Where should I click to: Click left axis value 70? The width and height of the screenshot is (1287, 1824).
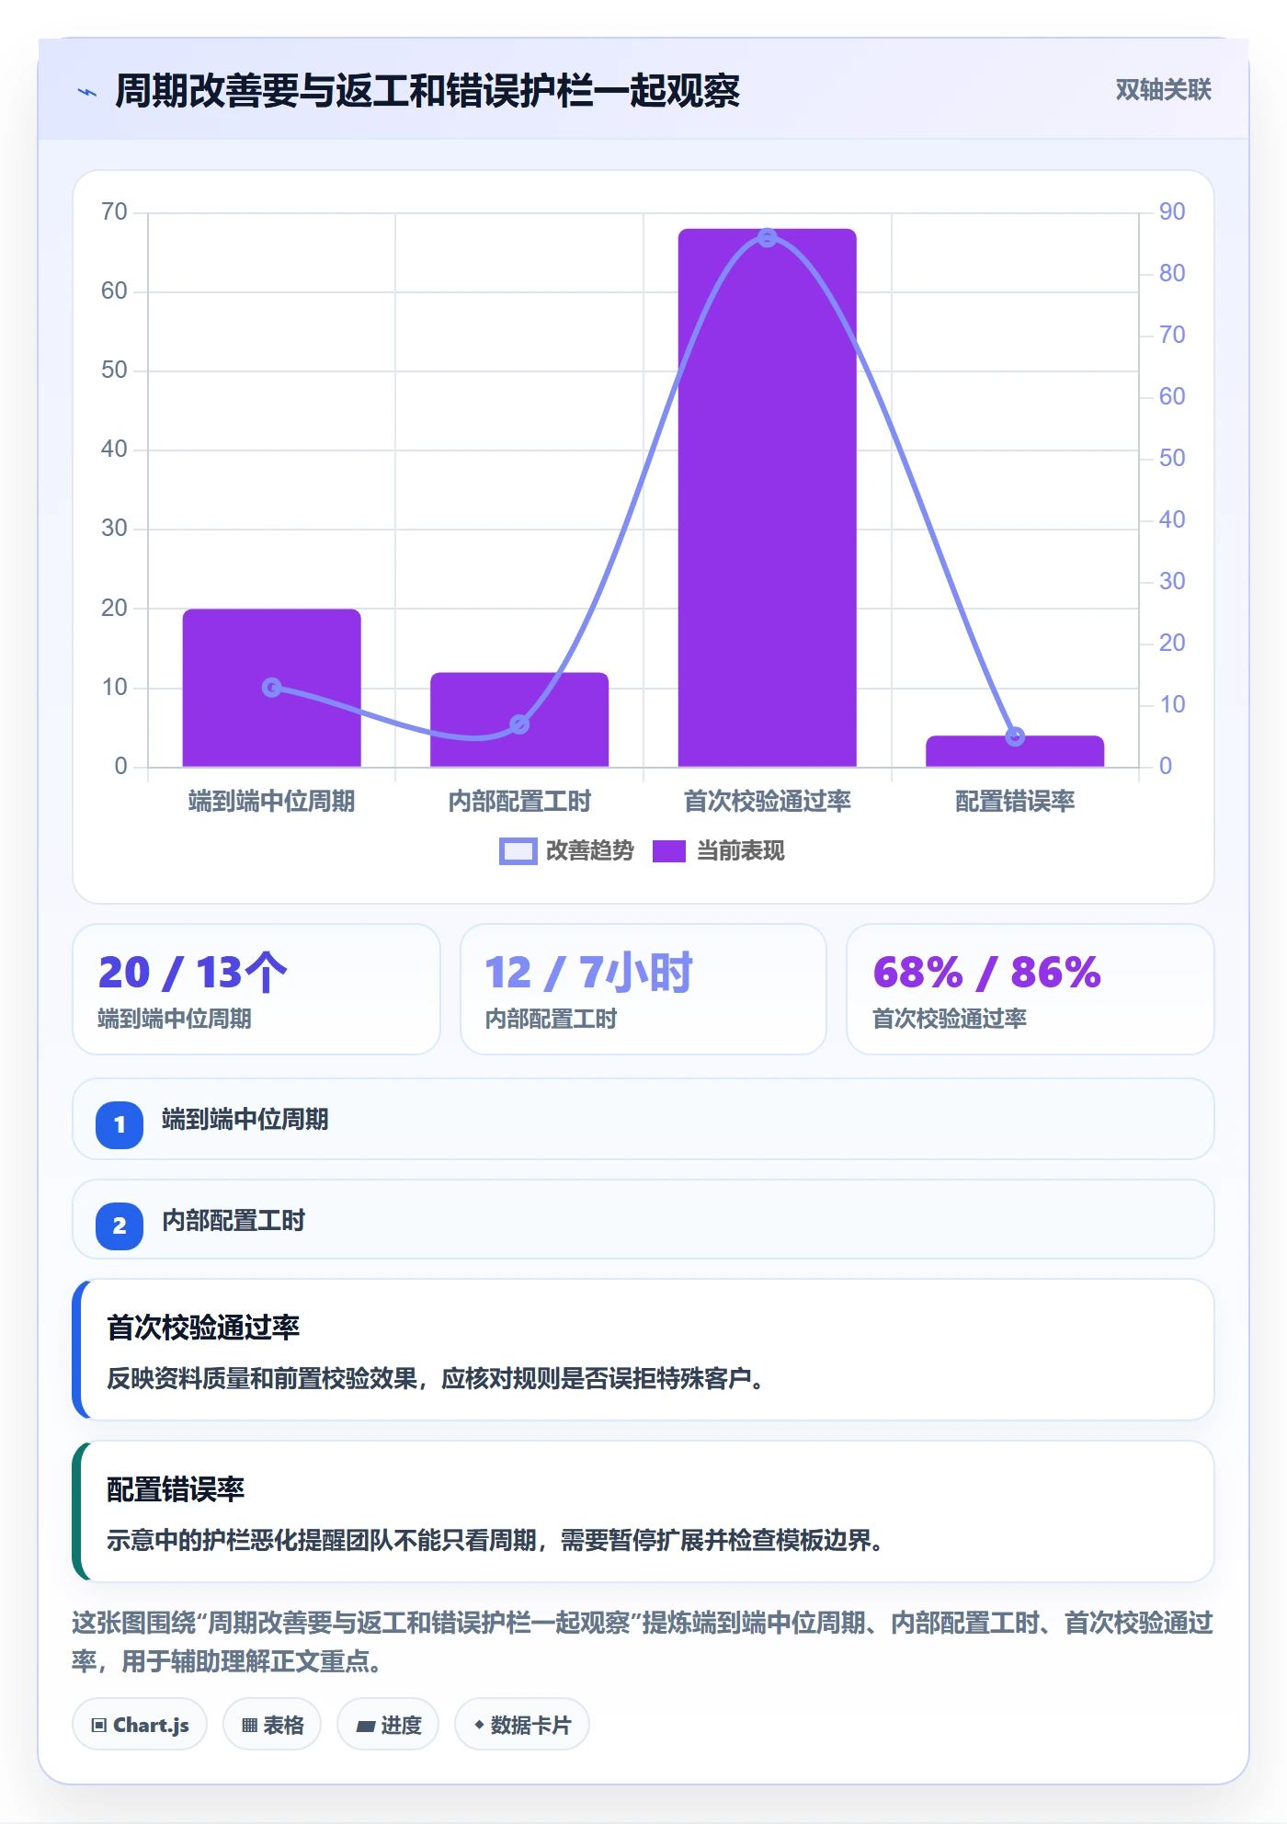tap(114, 212)
